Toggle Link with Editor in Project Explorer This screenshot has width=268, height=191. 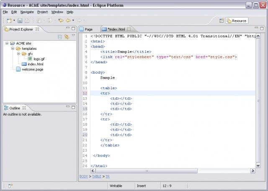67,37
